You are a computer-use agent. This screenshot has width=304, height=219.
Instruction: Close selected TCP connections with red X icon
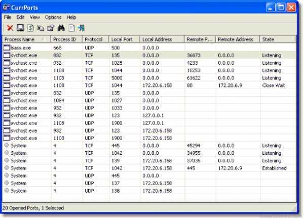(x=10, y=28)
